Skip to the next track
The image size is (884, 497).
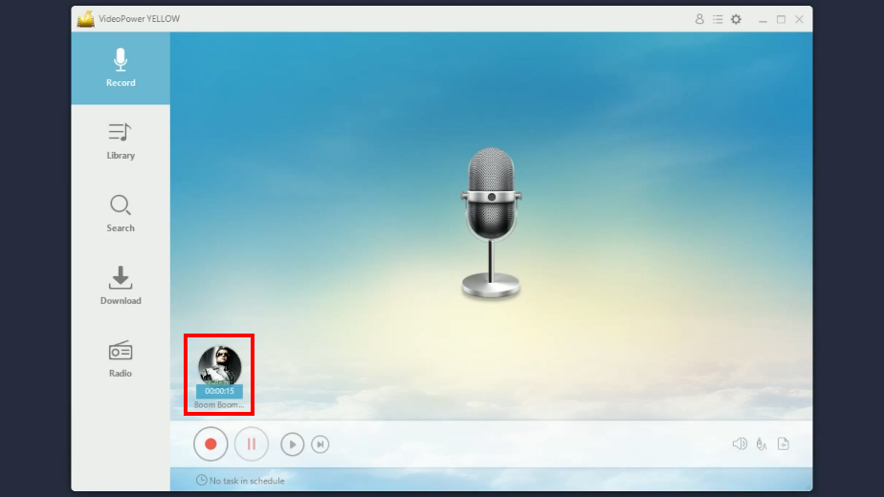click(320, 444)
